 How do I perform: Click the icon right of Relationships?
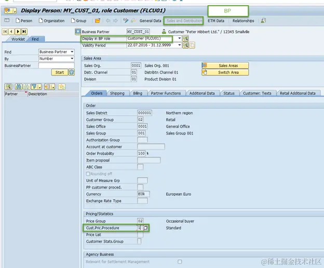[263, 20]
